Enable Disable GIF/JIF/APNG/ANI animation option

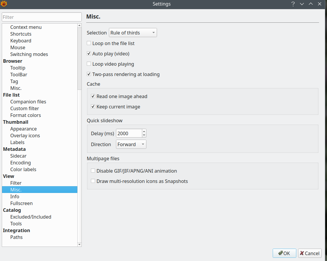(93, 171)
